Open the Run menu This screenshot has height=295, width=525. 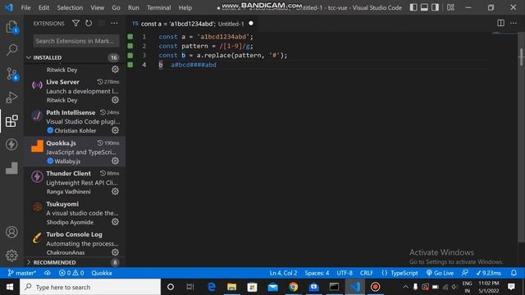pyautogui.click(x=133, y=7)
